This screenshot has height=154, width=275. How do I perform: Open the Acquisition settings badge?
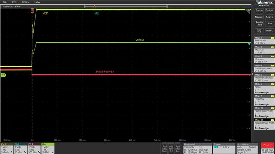247,148
